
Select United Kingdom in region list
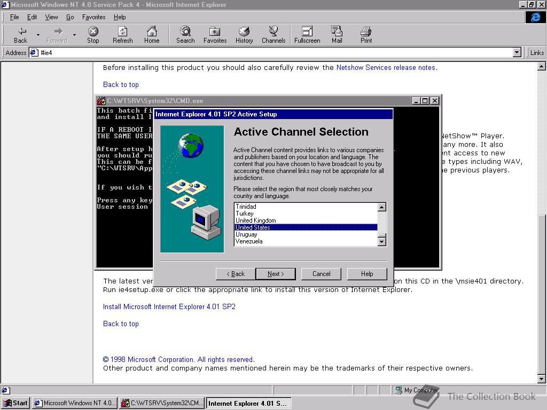(306, 220)
